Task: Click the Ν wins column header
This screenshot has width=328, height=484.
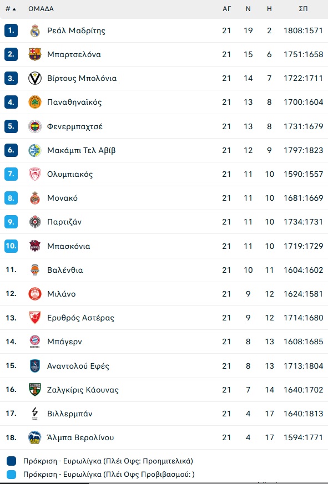Action: [248, 9]
